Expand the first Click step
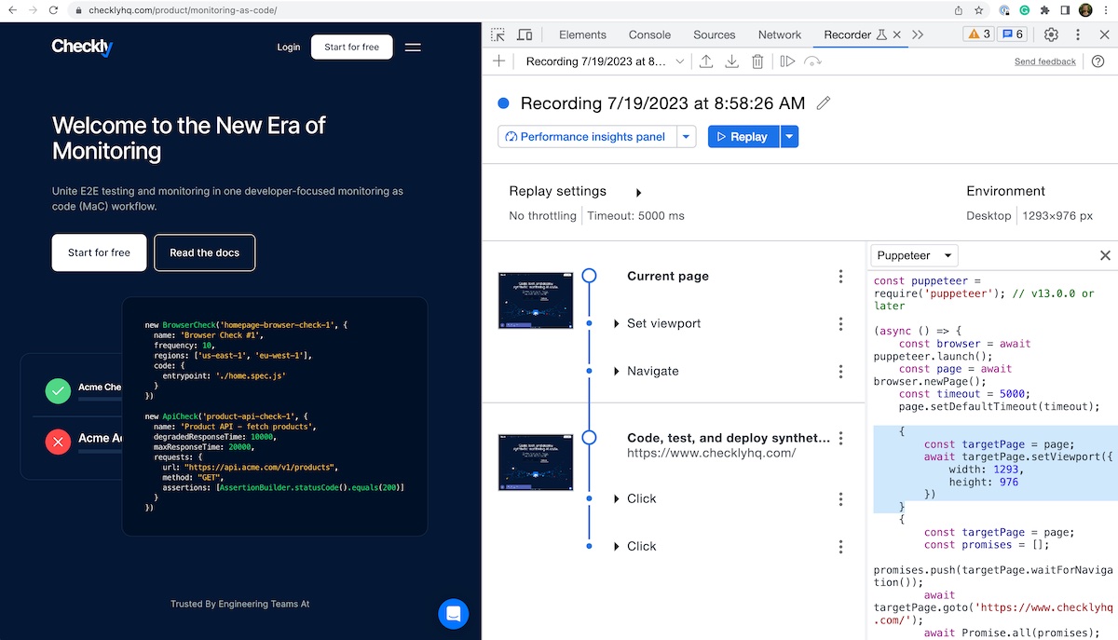Image resolution: width=1118 pixels, height=640 pixels. point(617,499)
